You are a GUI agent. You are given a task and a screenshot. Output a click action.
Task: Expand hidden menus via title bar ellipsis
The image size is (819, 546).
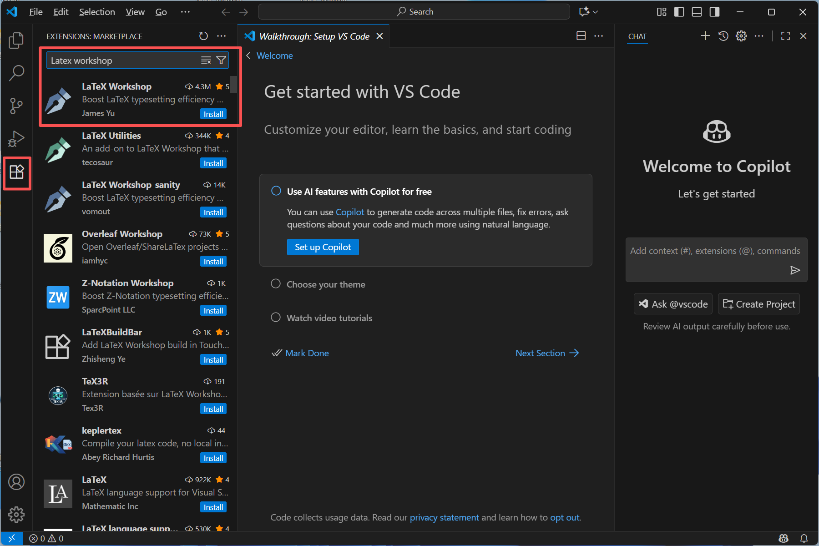(x=185, y=12)
